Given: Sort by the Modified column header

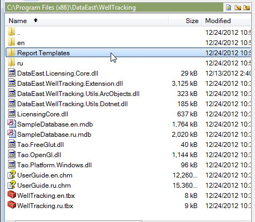Looking at the screenshot, I should tap(227, 21).
